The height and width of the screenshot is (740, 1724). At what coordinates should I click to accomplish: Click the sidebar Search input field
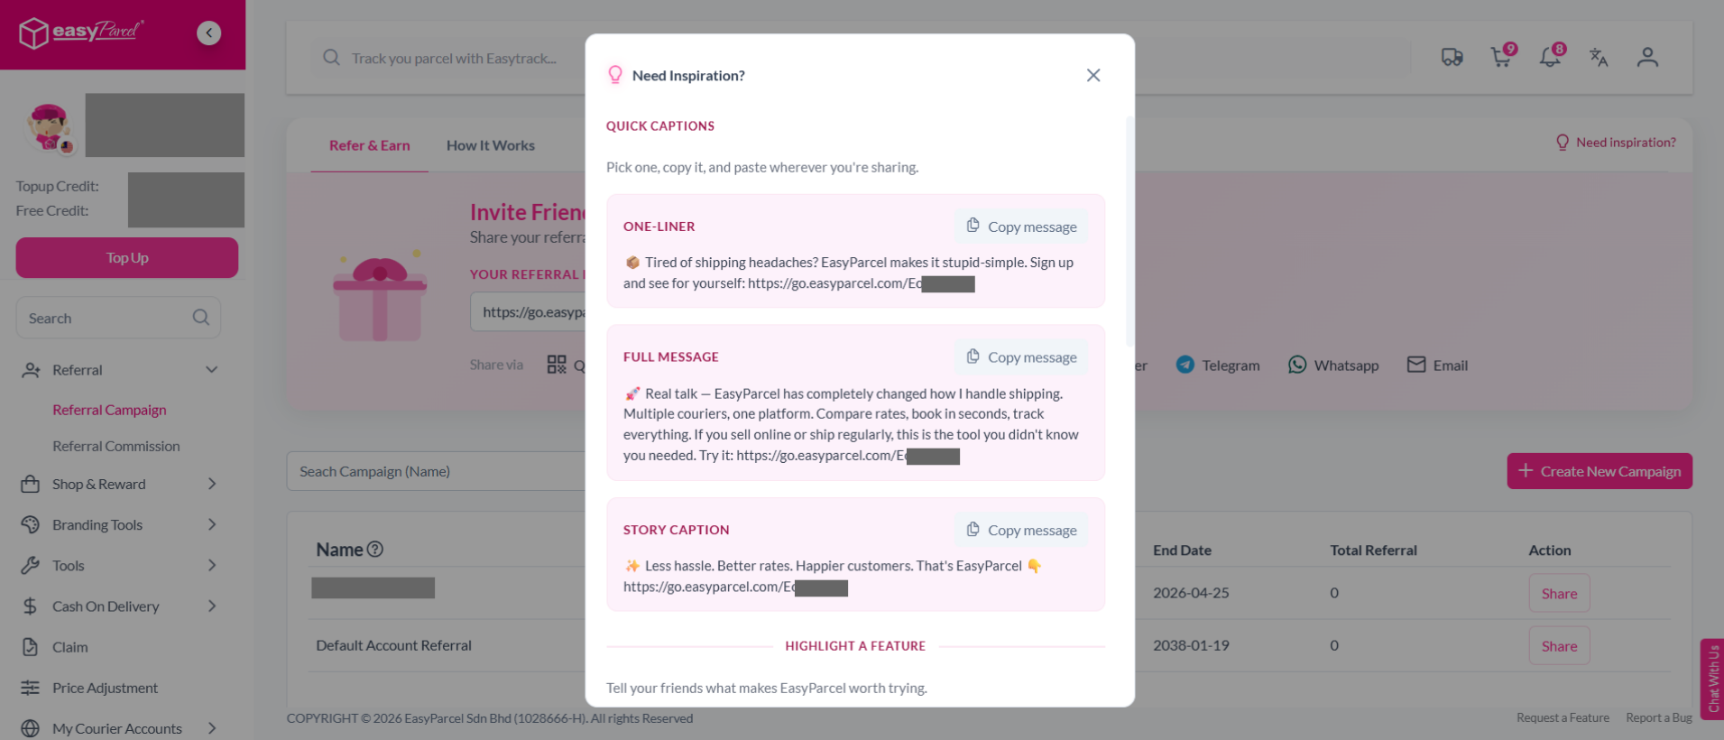pos(118,318)
